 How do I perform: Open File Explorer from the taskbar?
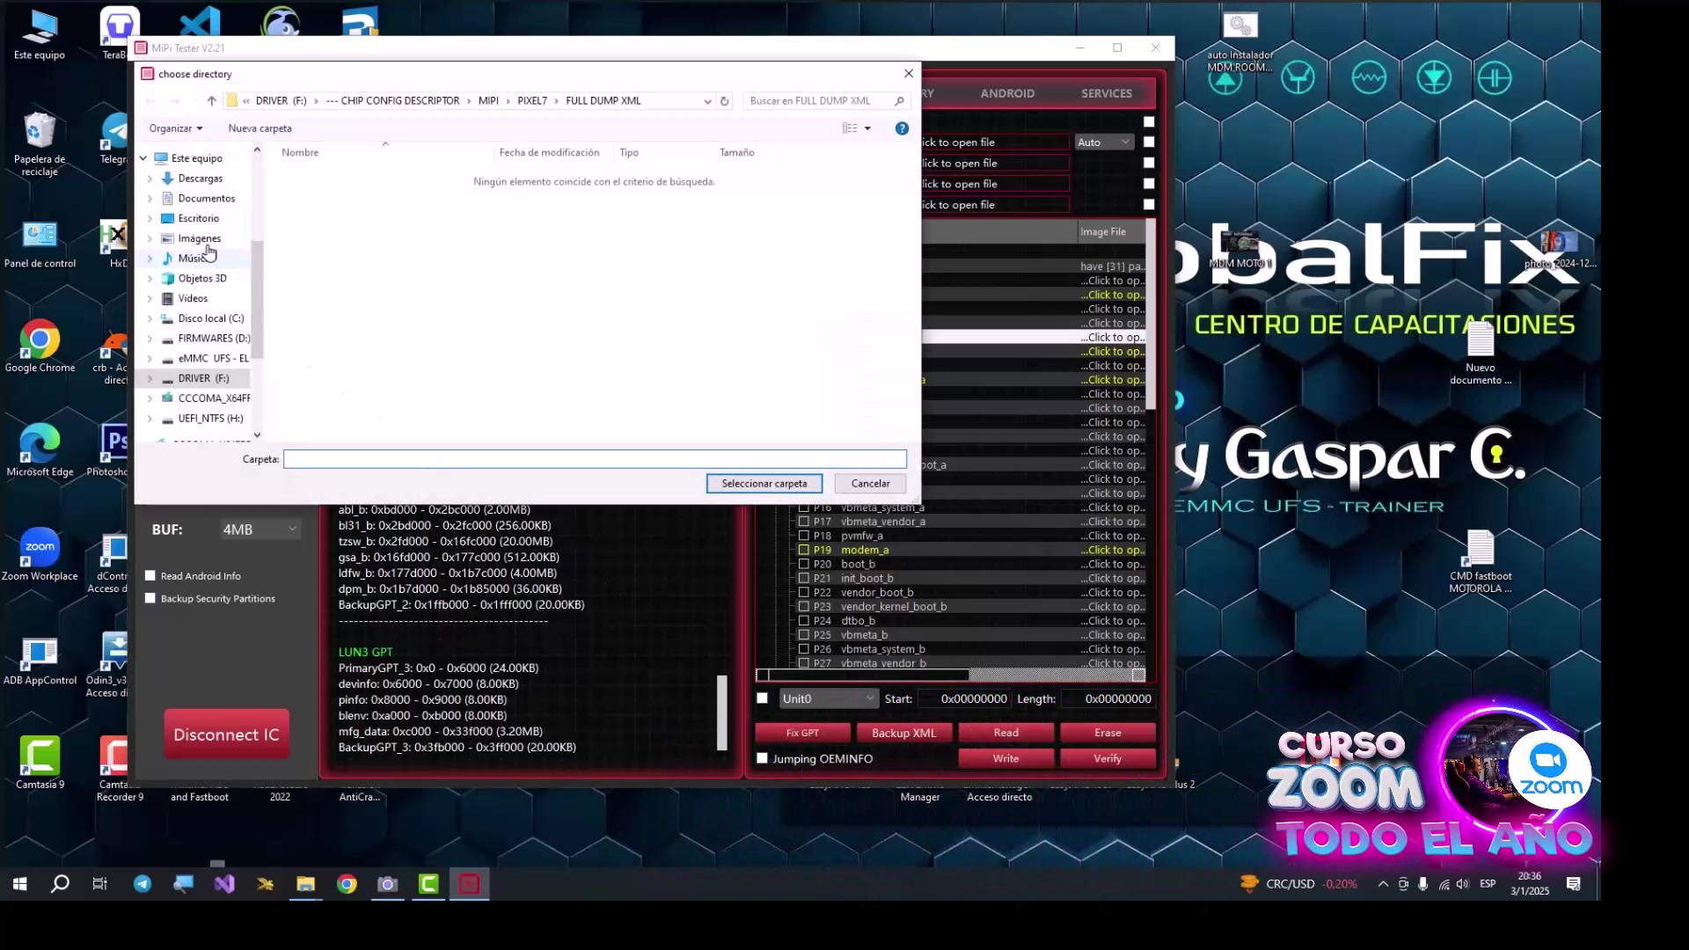(305, 884)
